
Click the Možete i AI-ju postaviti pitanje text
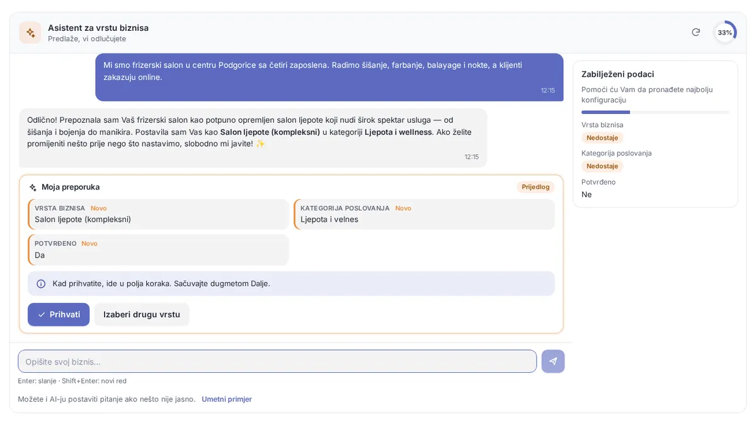106,399
